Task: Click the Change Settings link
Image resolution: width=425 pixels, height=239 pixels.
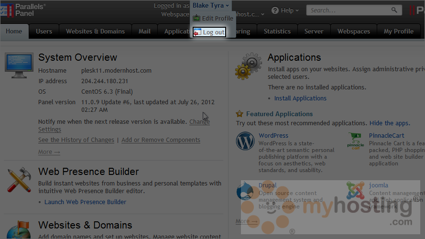Action: [x=199, y=122]
